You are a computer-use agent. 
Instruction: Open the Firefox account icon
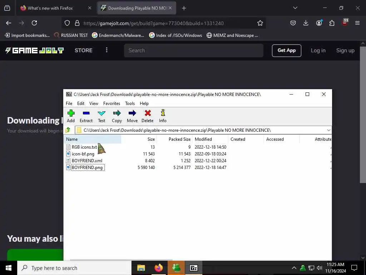[x=319, y=23]
